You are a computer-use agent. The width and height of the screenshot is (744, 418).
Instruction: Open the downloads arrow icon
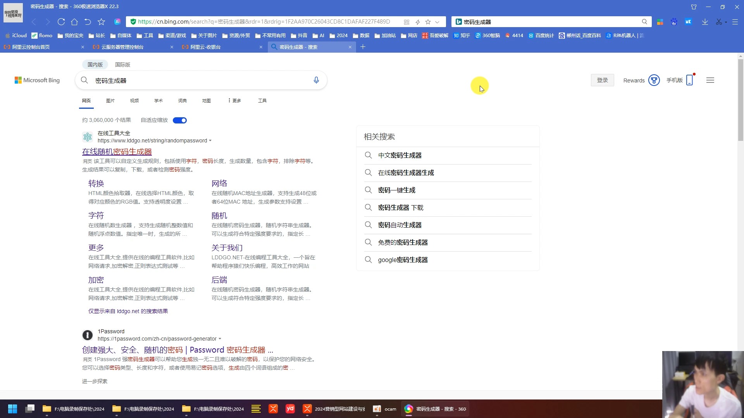point(705,22)
